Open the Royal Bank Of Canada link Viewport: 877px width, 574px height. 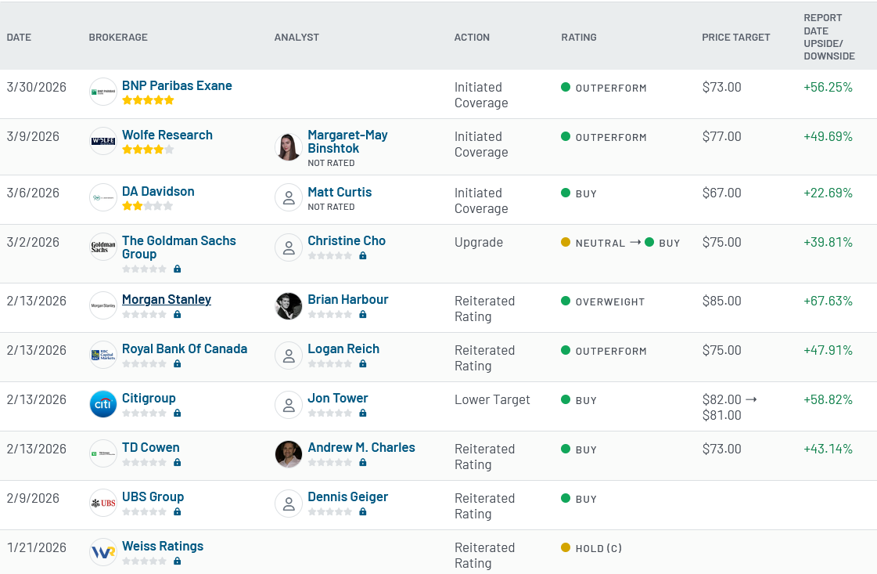[185, 349]
